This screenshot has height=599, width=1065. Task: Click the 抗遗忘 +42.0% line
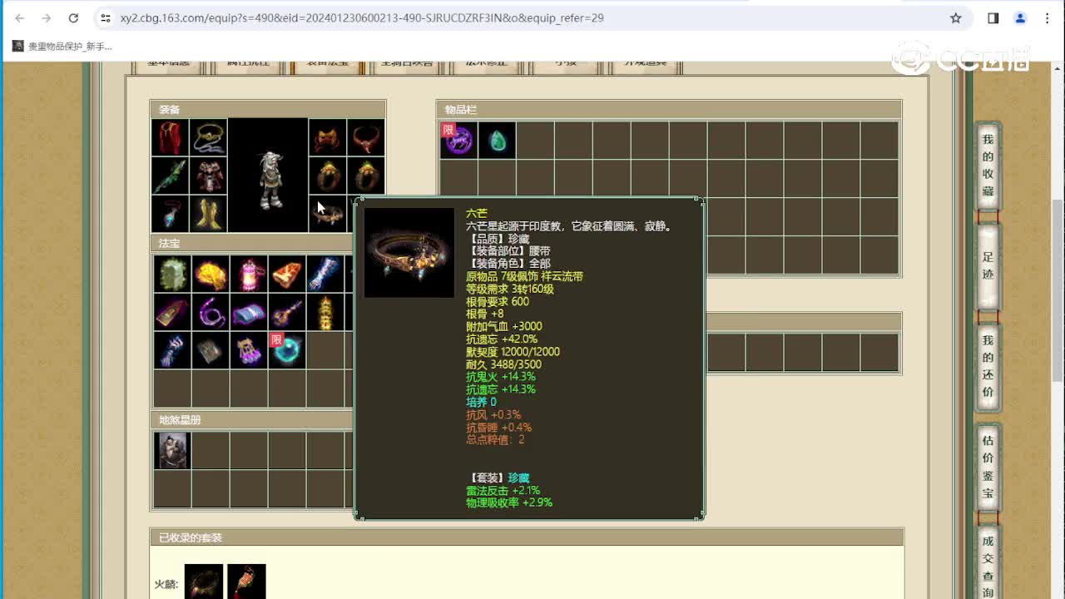(502, 339)
